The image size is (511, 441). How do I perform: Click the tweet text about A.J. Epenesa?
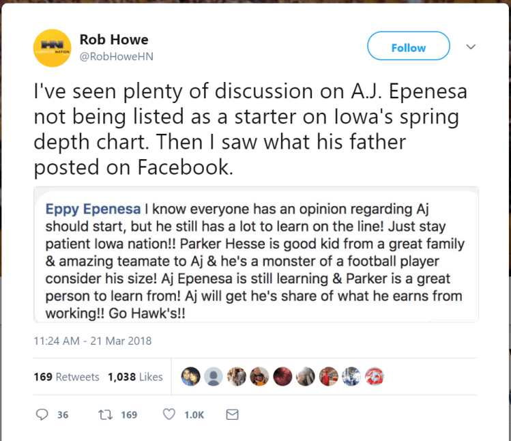point(246,128)
